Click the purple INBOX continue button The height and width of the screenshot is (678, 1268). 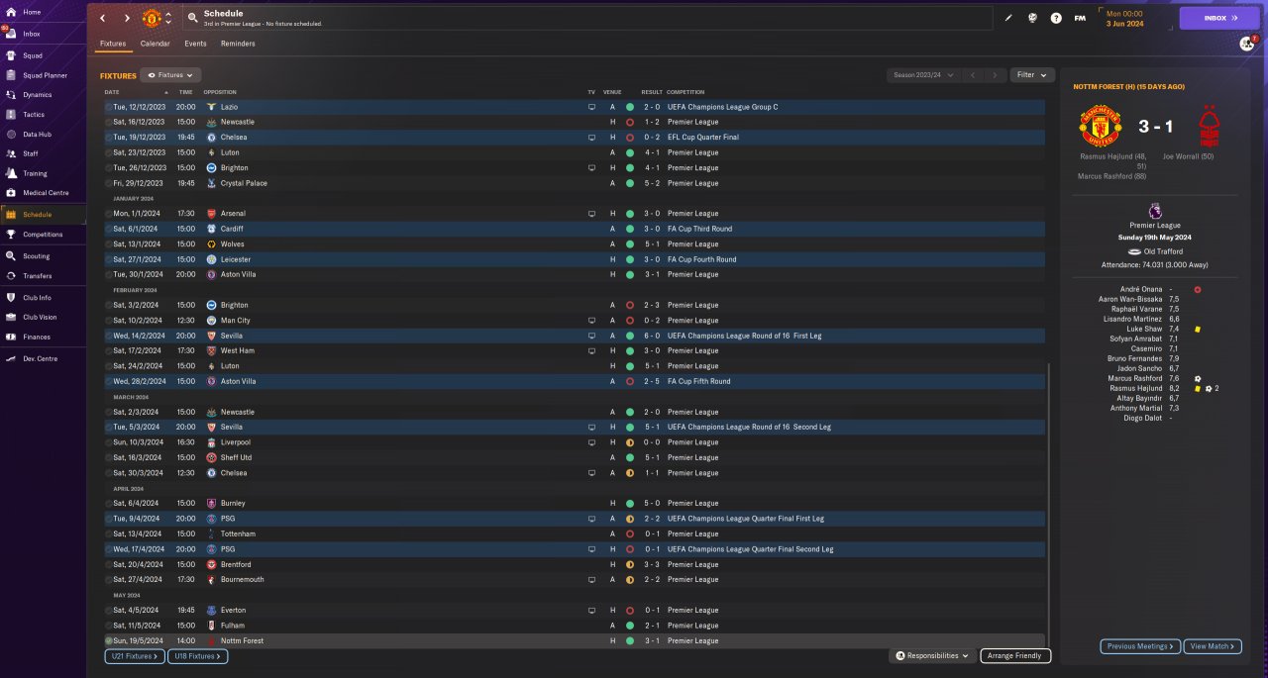click(x=1219, y=18)
